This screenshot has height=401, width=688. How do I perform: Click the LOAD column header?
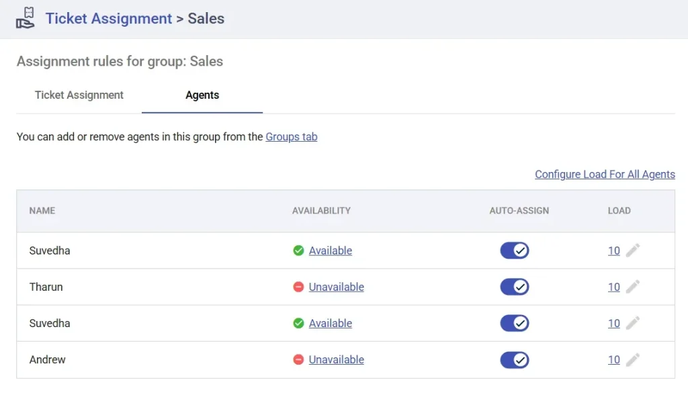(x=619, y=211)
